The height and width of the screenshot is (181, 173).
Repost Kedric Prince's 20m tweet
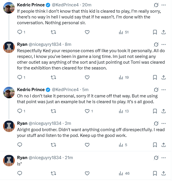click(x=53, y=32)
